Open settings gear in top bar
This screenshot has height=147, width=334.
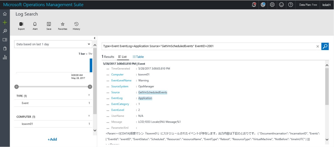[272, 5]
